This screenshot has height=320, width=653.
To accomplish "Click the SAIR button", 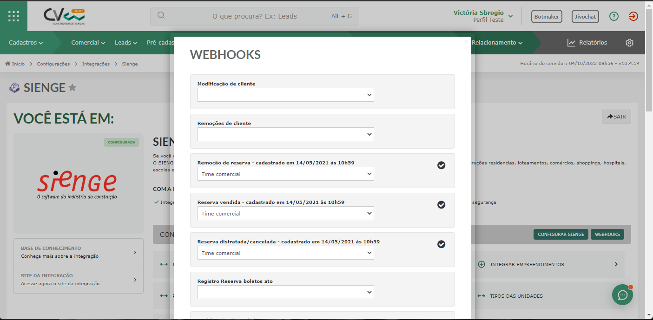I will [x=617, y=117].
